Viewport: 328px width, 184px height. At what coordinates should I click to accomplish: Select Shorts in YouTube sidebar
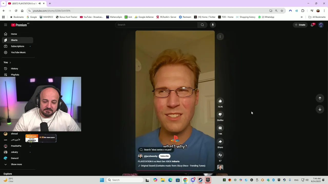coord(17,40)
